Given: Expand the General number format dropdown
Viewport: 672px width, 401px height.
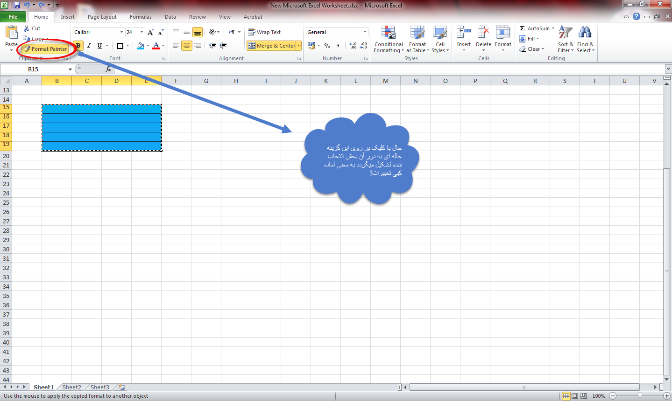Looking at the screenshot, I should click(365, 32).
